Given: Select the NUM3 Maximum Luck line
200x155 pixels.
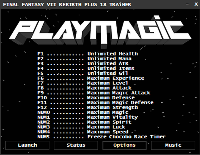Looking at the screenshot, I should pyautogui.click(x=81, y=127).
